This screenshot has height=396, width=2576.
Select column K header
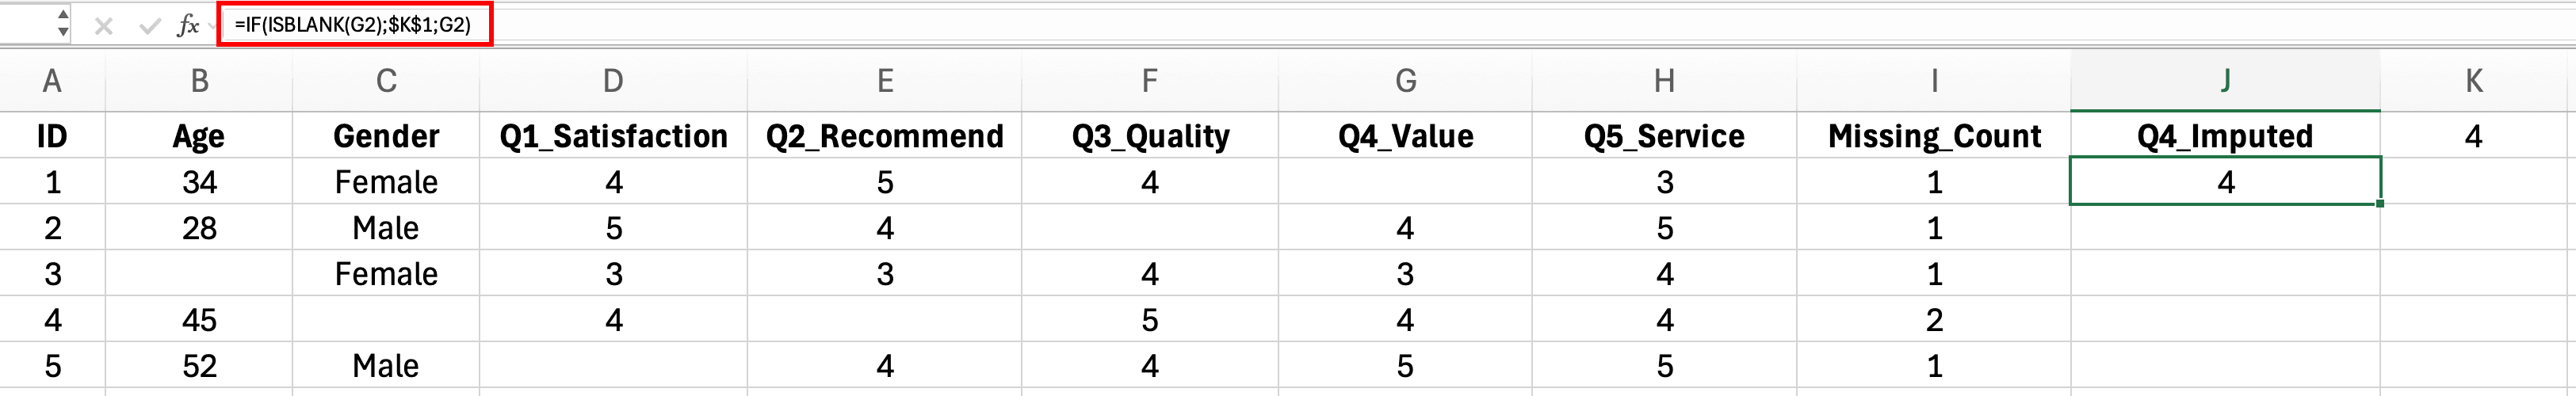(x=2473, y=81)
